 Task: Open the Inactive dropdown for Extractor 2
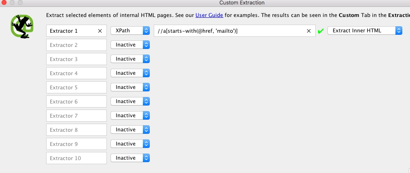[x=130, y=45]
